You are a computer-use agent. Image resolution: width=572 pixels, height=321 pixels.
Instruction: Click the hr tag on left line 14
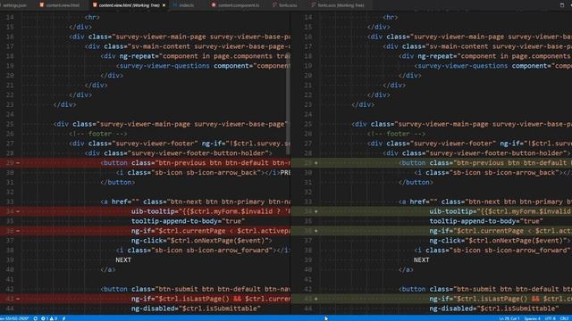point(92,17)
